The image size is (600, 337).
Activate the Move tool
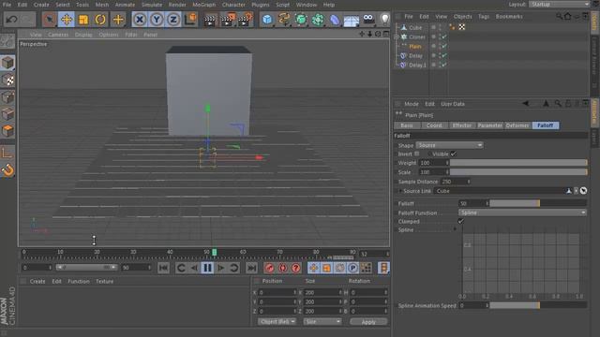click(67, 19)
